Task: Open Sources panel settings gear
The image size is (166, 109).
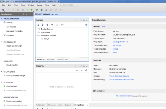Action: tap(86, 25)
